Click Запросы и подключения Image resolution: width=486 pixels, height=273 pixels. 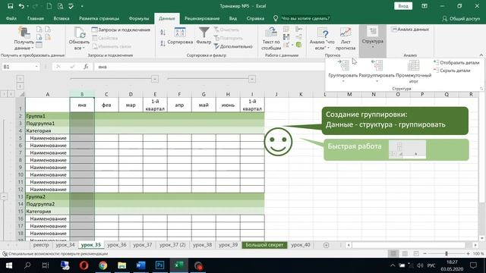(121, 30)
